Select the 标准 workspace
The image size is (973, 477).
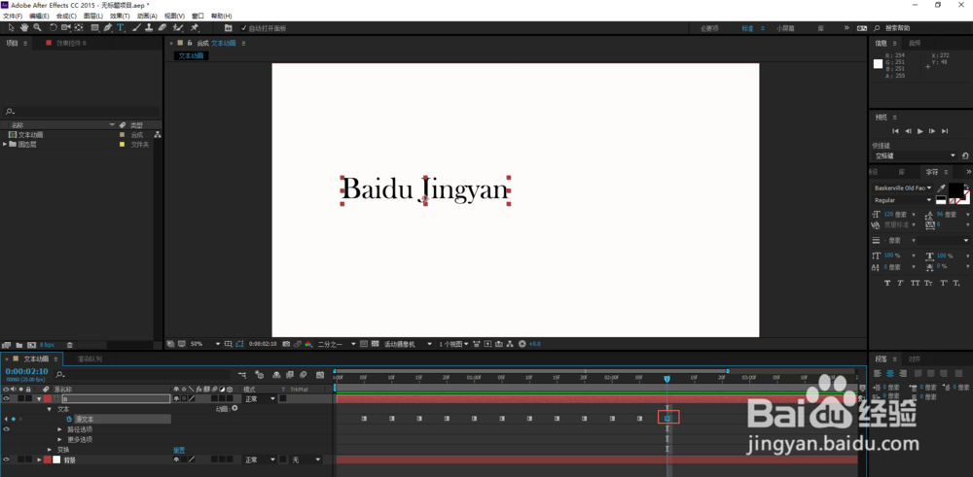click(746, 28)
